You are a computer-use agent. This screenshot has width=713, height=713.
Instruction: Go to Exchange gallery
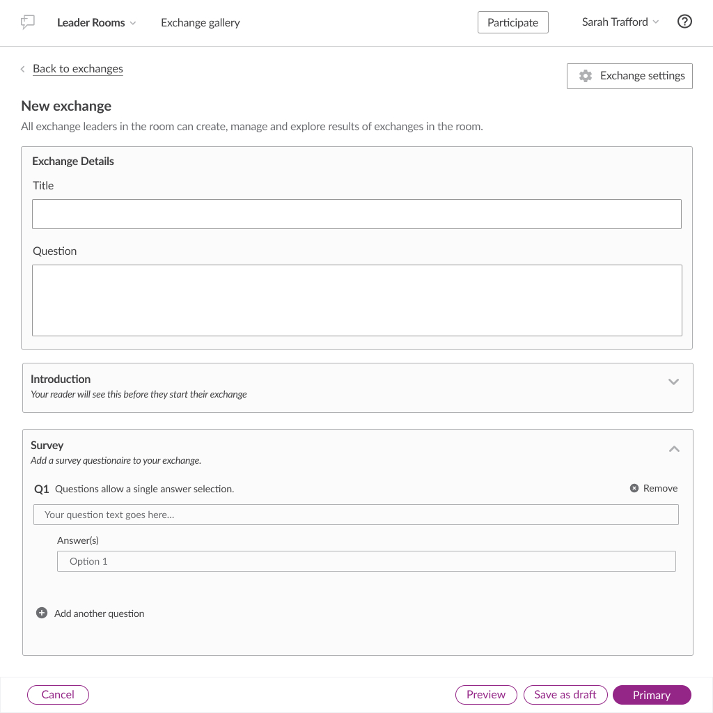201,22
